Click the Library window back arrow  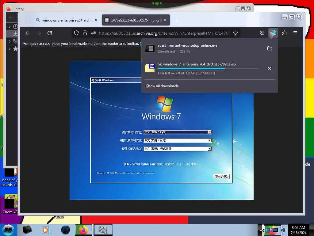[11, 18]
